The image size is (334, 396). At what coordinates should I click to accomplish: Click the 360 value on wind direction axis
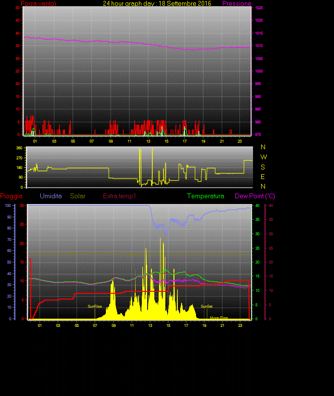pos(19,148)
